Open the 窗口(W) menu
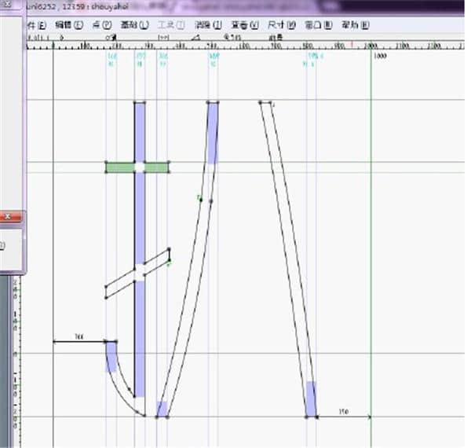The image size is (471, 448). [x=316, y=25]
